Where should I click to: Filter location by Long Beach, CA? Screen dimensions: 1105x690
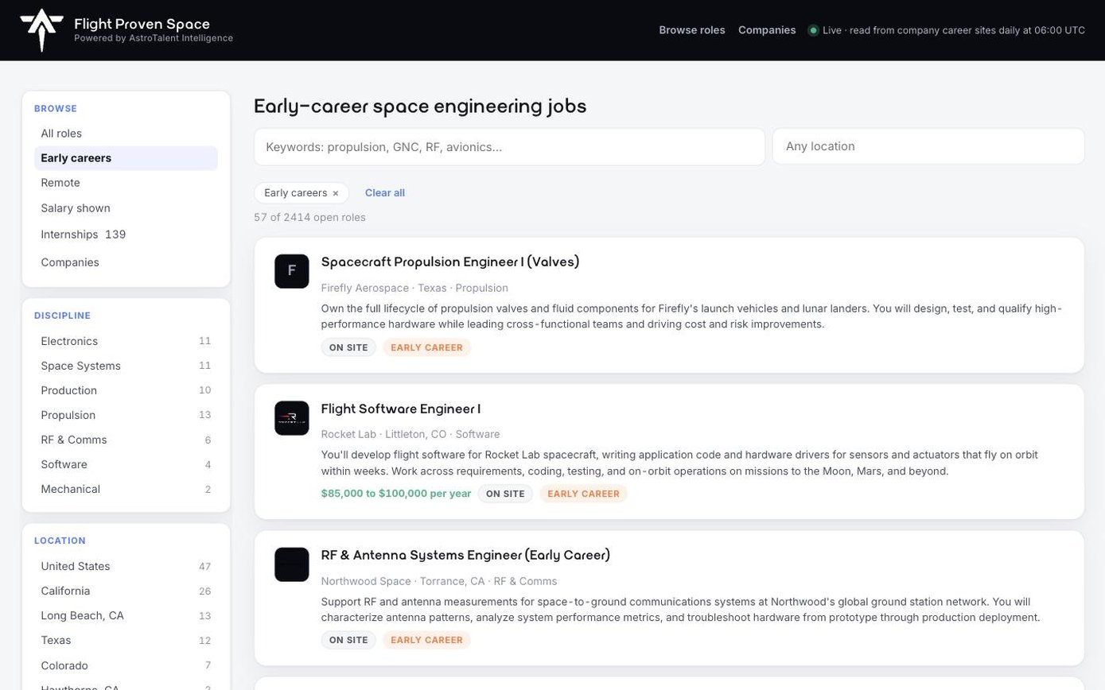[126, 615]
